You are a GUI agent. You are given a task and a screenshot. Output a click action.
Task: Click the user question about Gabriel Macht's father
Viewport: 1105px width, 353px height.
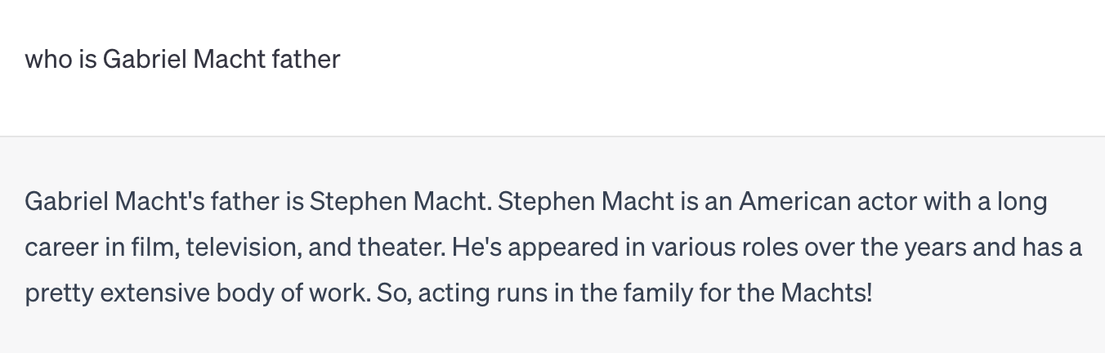coord(182,60)
